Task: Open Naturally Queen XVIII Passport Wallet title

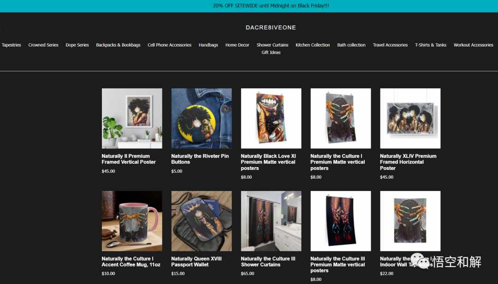Action: pyautogui.click(x=196, y=261)
